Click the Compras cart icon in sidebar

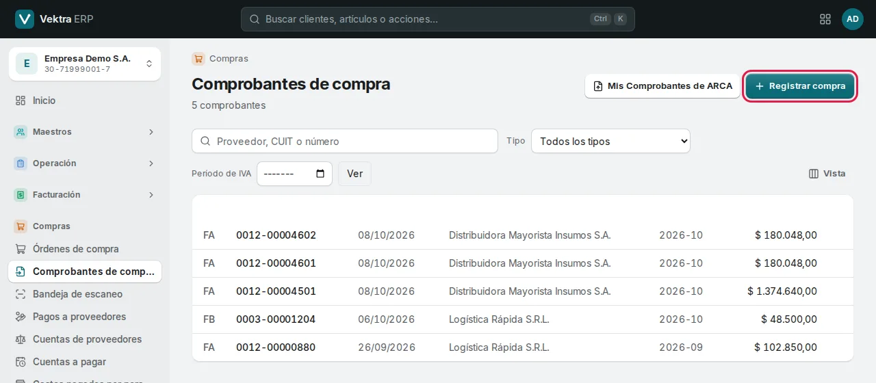[x=21, y=226]
